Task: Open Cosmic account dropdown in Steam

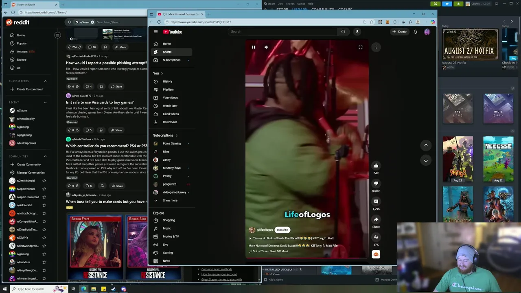Action: pos(479,4)
